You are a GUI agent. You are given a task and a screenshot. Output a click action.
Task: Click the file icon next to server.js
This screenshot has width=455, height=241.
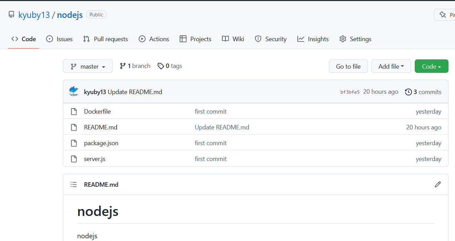click(74, 159)
